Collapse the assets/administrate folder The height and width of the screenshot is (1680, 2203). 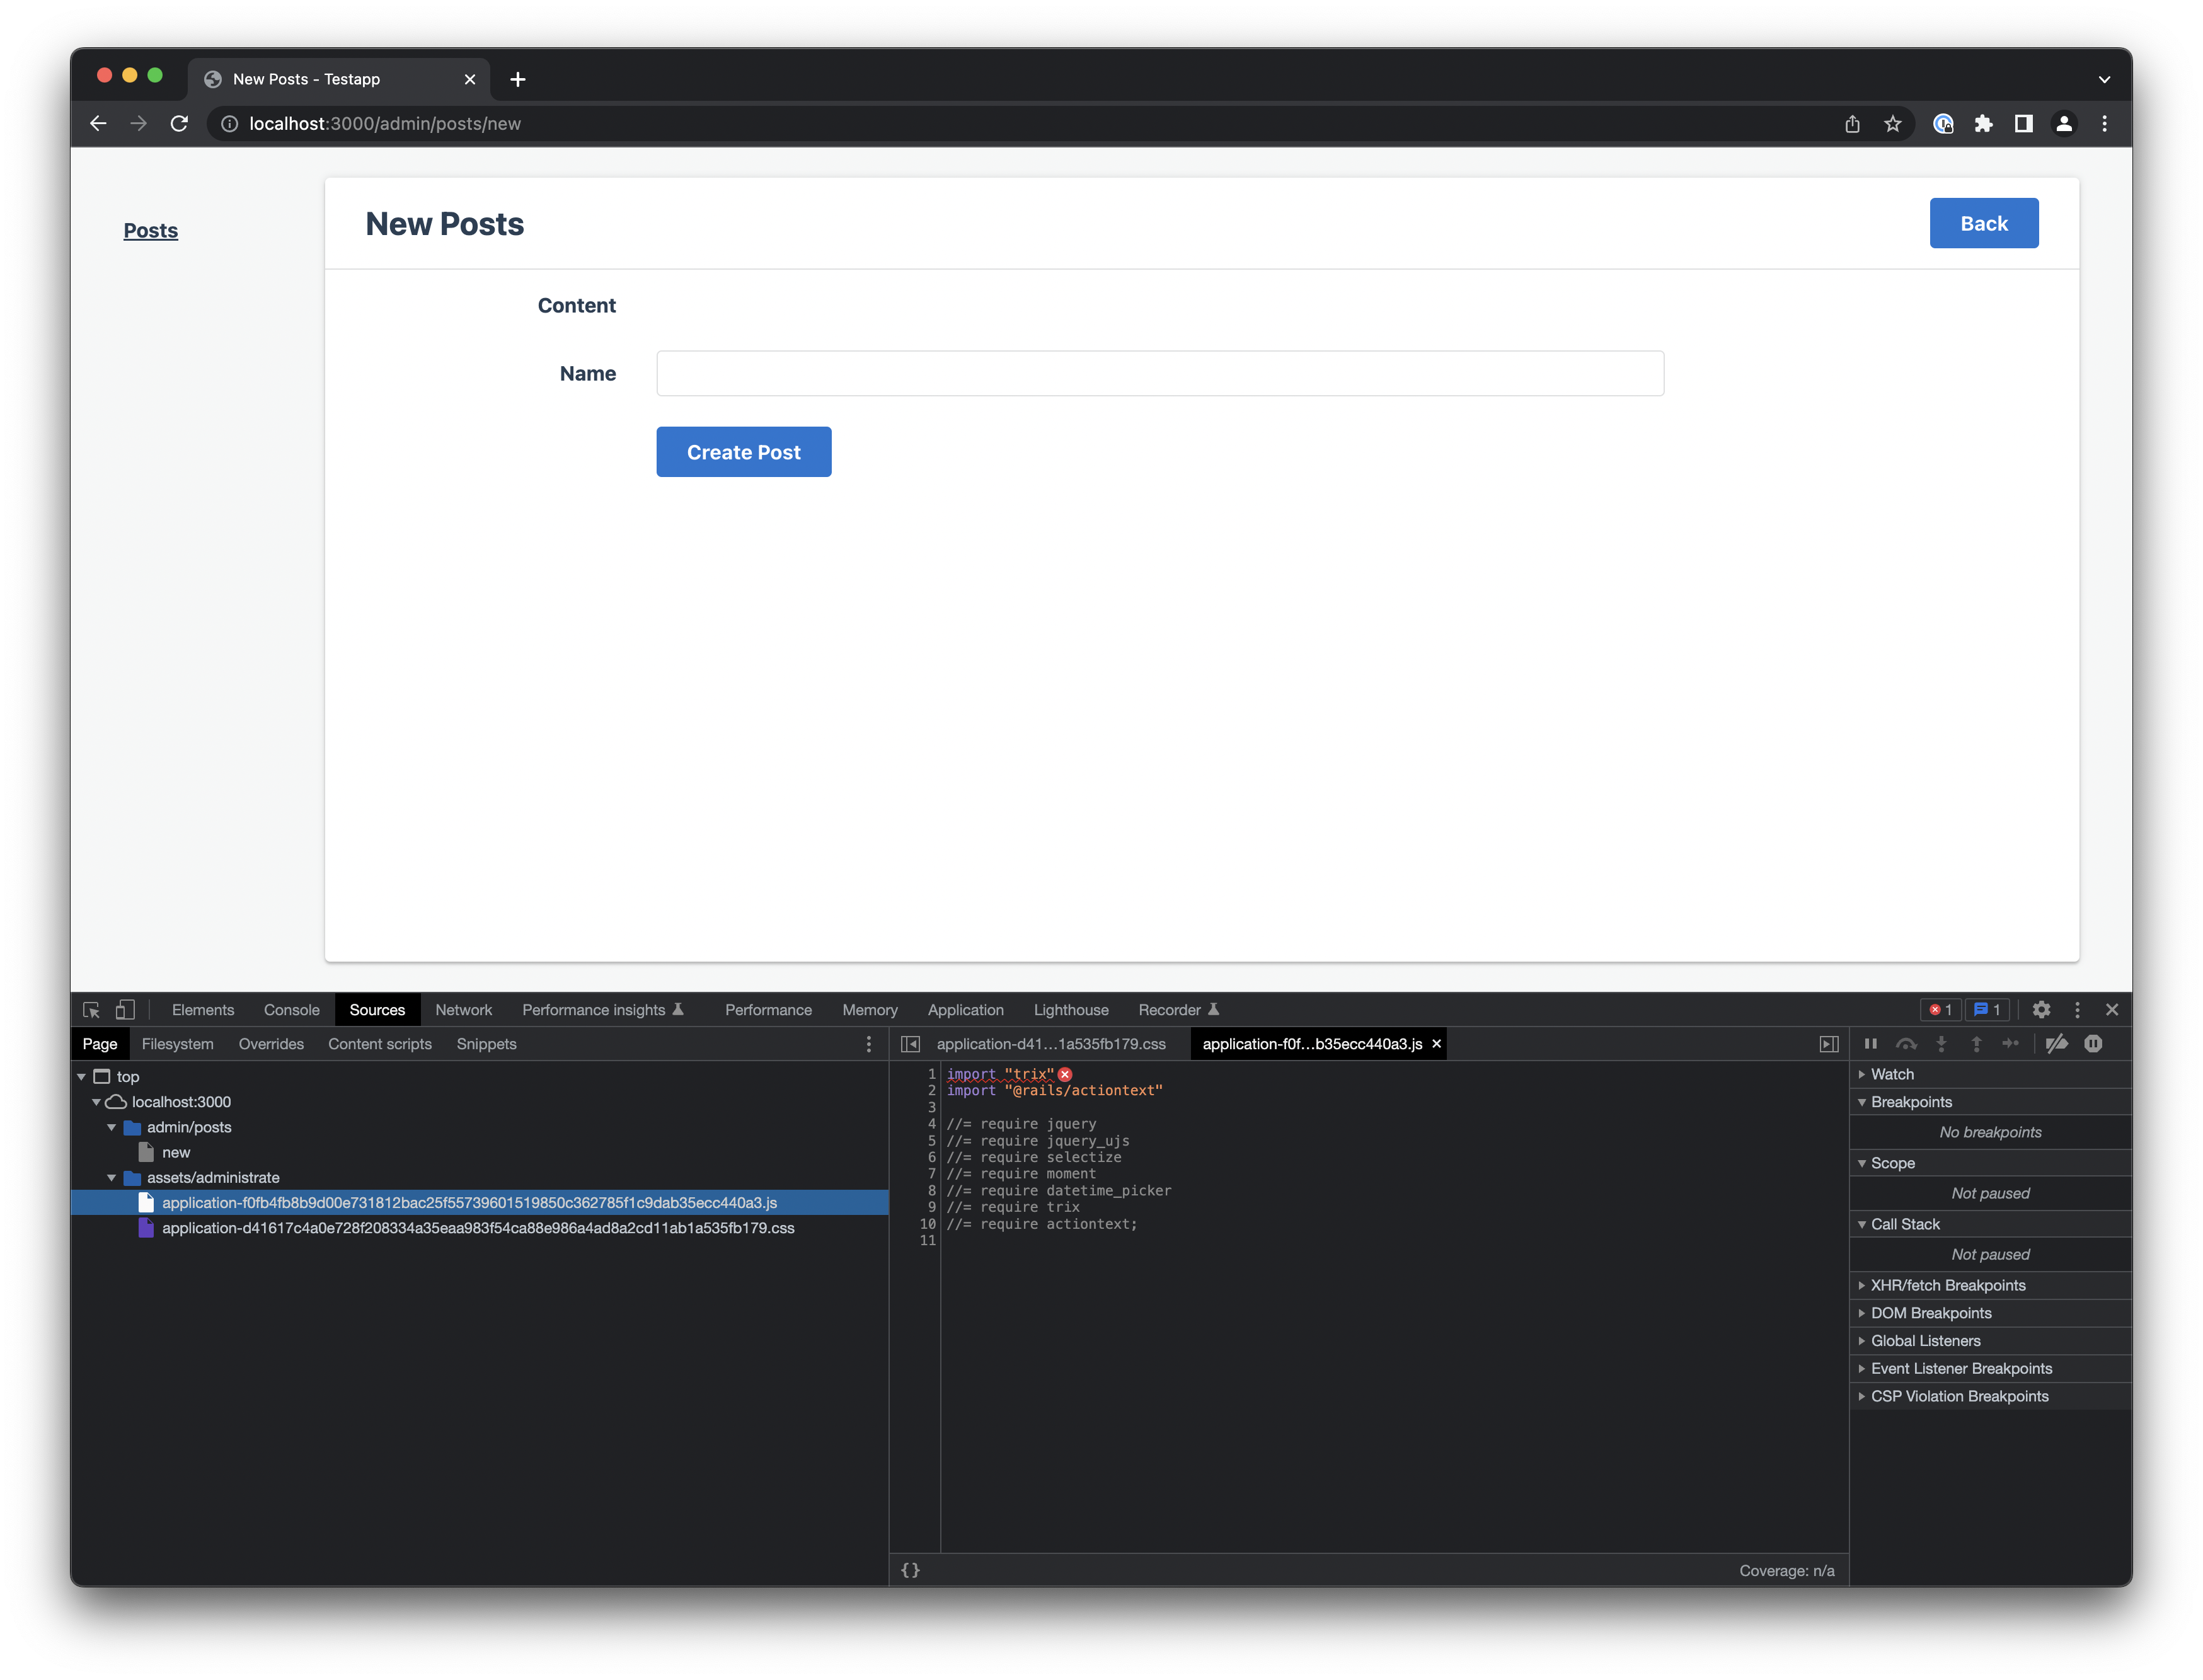pos(112,1178)
